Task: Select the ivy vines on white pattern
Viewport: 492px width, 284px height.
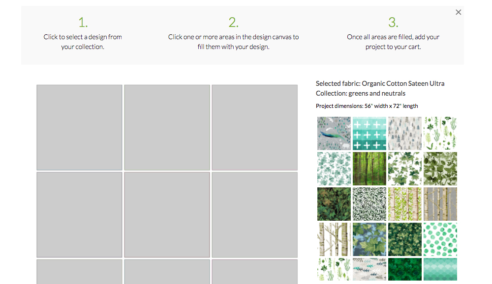Action: [x=405, y=168]
